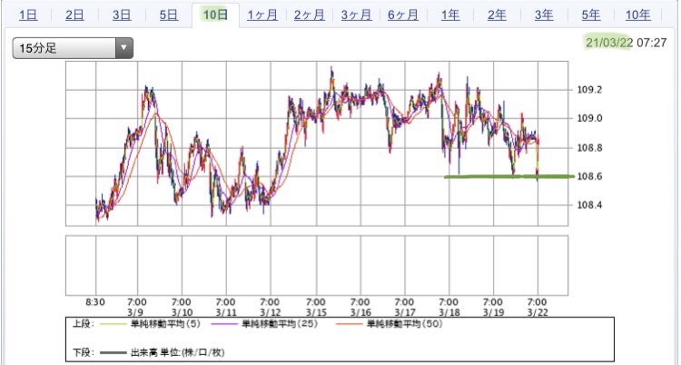
Task: Switch to the 6ヶ月 period tab
Action: pos(403,15)
